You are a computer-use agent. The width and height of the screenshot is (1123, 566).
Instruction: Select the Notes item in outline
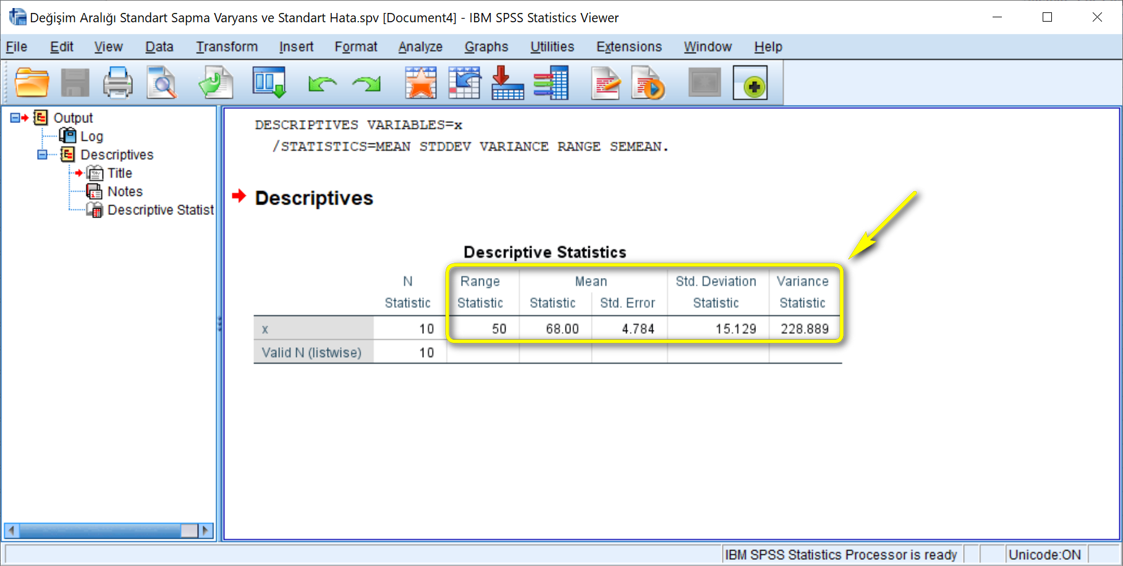pos(125,192)
